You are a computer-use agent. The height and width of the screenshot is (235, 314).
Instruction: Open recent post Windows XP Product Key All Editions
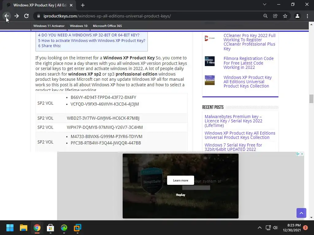[x=240, y=135]
